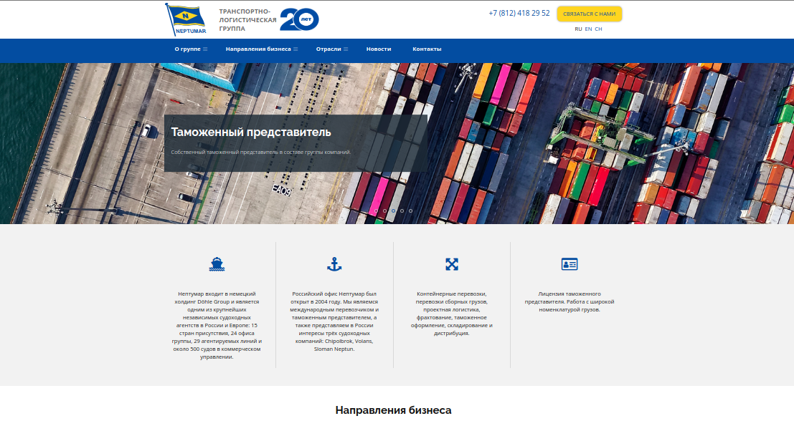Viewport: 794px width, 421px height.
Task: Select the first carousel slide dot
Action: point(377,210)
